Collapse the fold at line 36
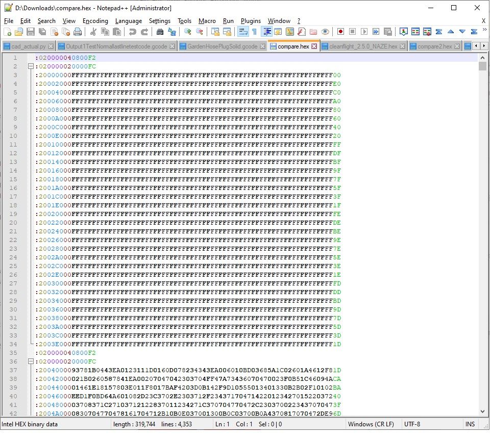This screenshot has width=491, height=435. click(31, 361)
